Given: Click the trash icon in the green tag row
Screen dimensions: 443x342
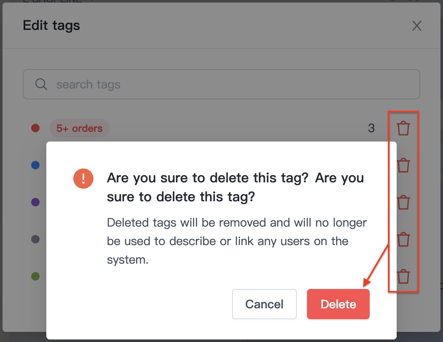Looking at the screenshot, I should [x=403, y=276].
